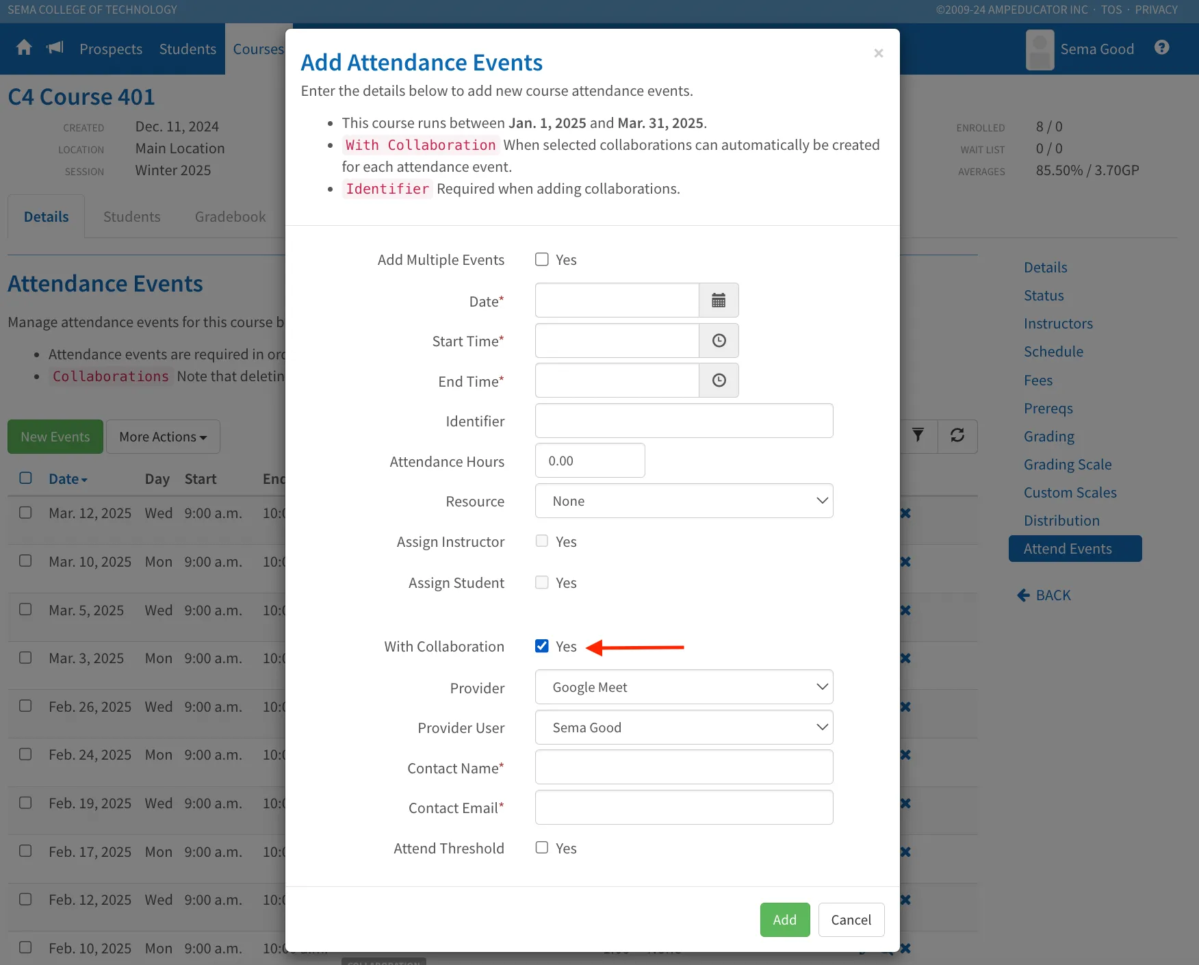Image resolution: width=1199 pixels, height=965 pixels.
Task: Enable the Attend Threshold checkbox
Action: tap(542, 847)
